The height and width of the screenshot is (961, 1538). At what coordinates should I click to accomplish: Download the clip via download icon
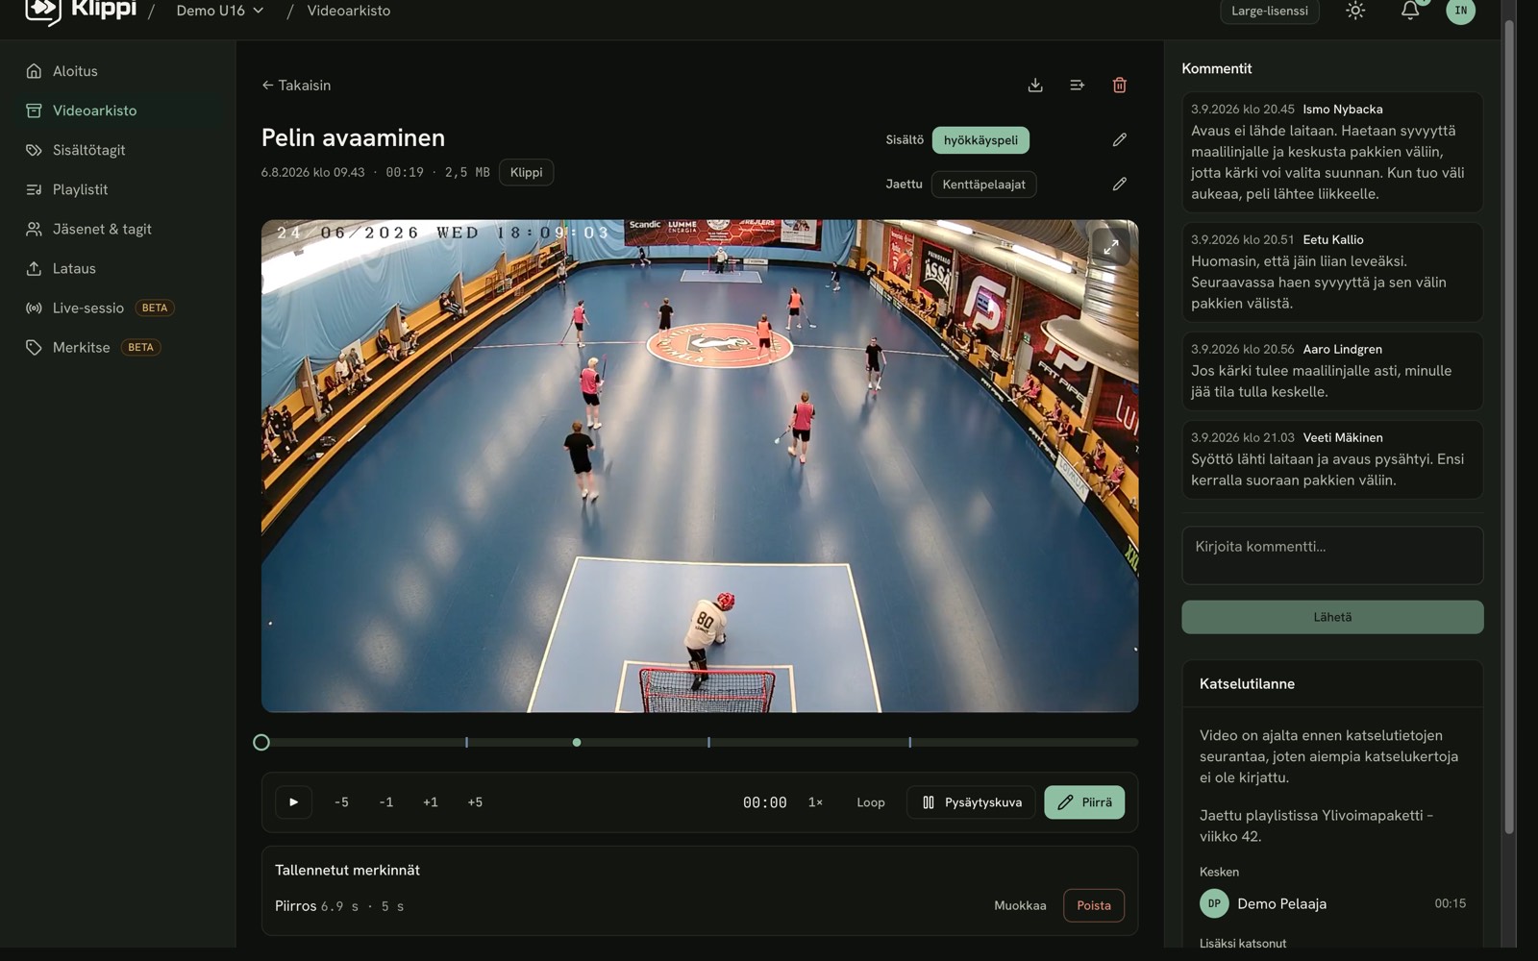pos(1035,85)
